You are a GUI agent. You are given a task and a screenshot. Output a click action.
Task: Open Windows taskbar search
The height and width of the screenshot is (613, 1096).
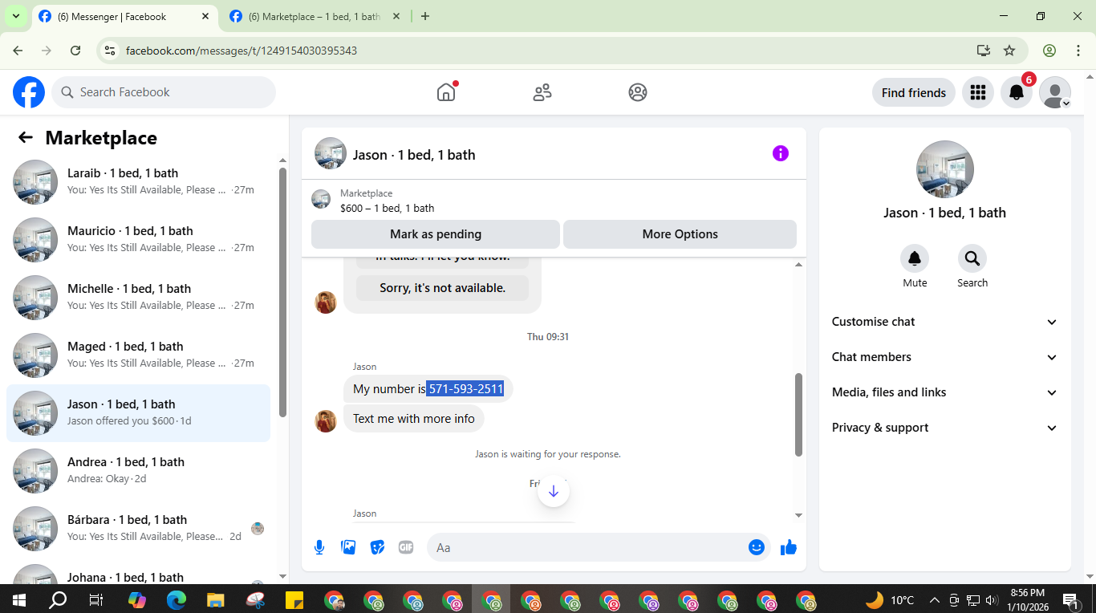[58, 599]
